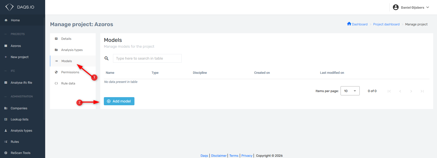437x158 pixels.
Task: Open the Rule data tab
Action: click(73, 83)
